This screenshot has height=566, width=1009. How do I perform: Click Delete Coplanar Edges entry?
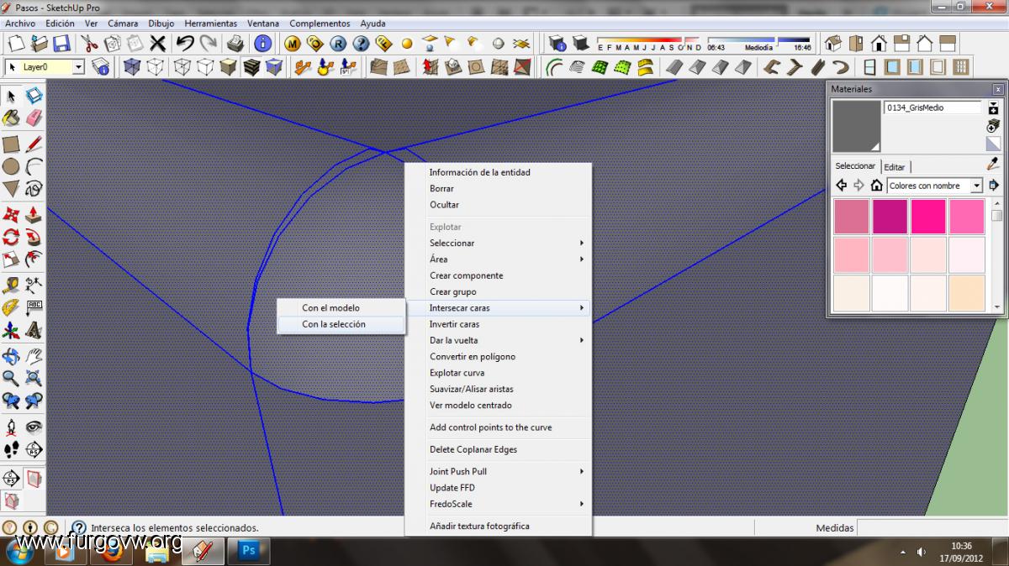498,449
